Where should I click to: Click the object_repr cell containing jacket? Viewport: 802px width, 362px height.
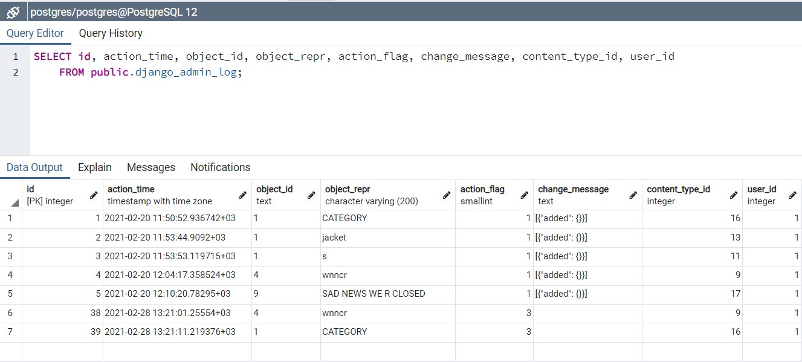387,238
